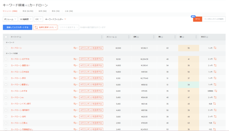
Task: Open search-analysis icon for カードローン 即日
Action: point(75,78)
